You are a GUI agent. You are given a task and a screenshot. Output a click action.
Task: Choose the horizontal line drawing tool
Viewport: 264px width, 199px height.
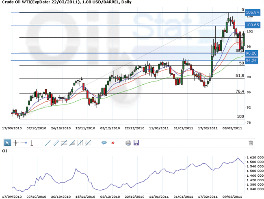[24, 143]
